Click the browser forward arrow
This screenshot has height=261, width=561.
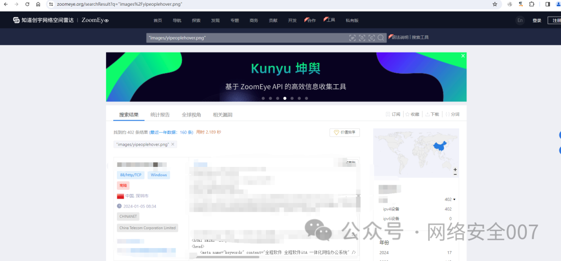tap(16, 4)
